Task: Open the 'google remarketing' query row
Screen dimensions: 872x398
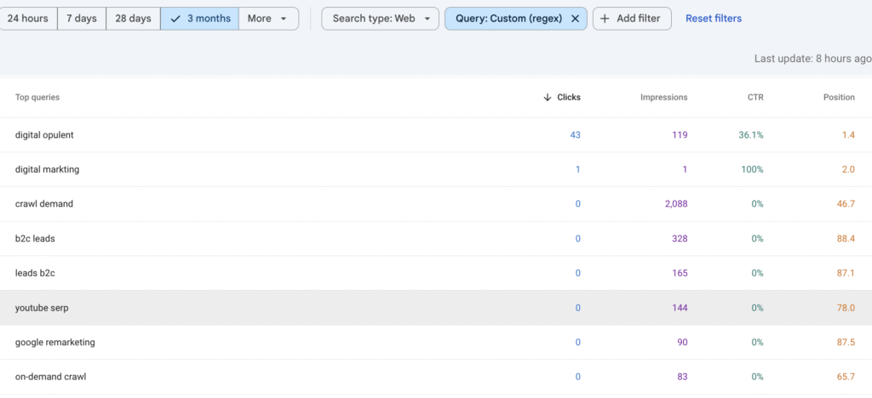Action: 54,342
